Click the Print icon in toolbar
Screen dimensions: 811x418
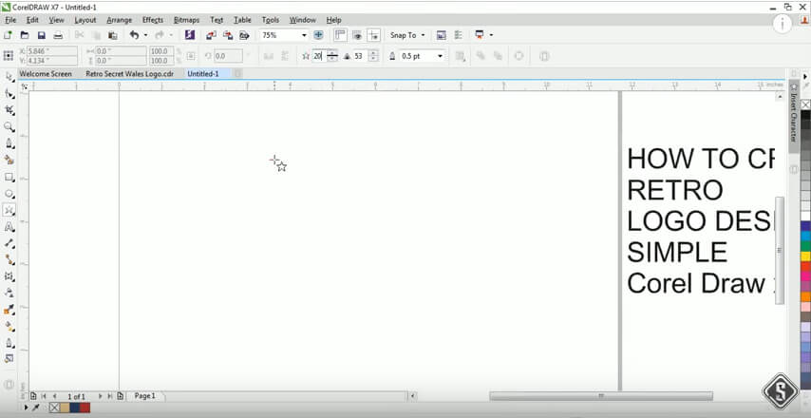[58, 35]
